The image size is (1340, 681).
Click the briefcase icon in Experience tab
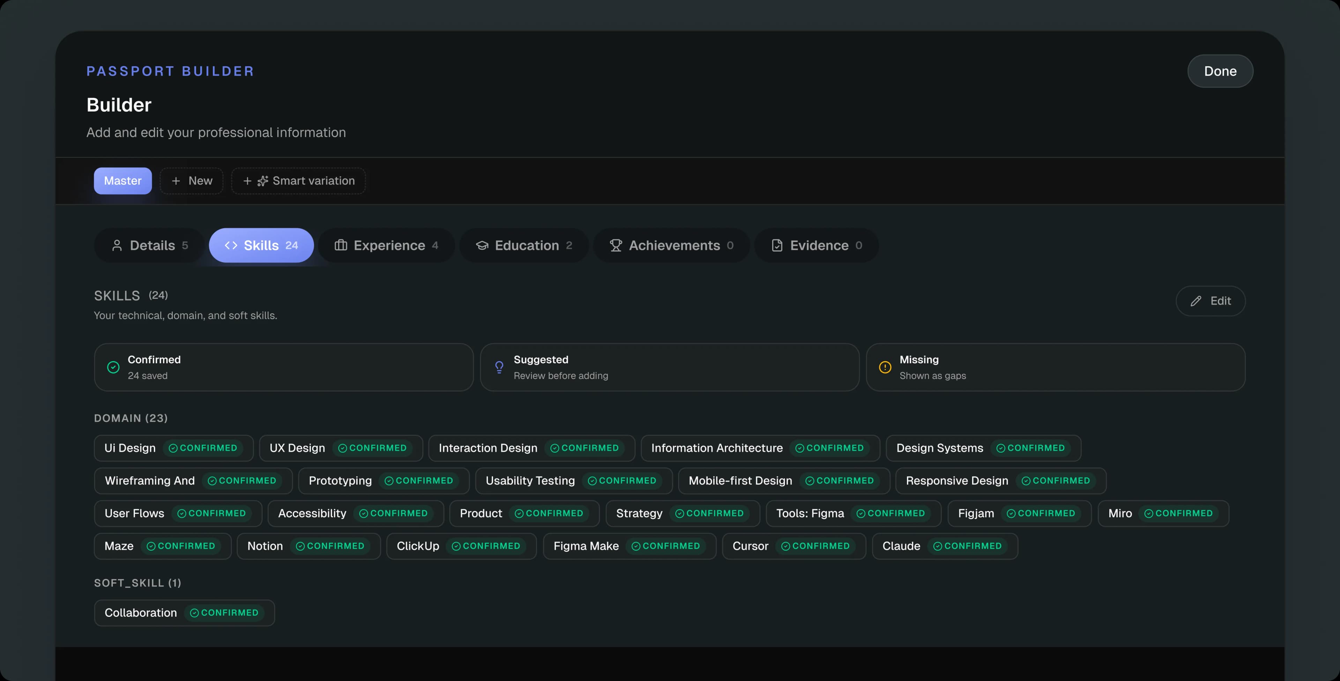341,245
